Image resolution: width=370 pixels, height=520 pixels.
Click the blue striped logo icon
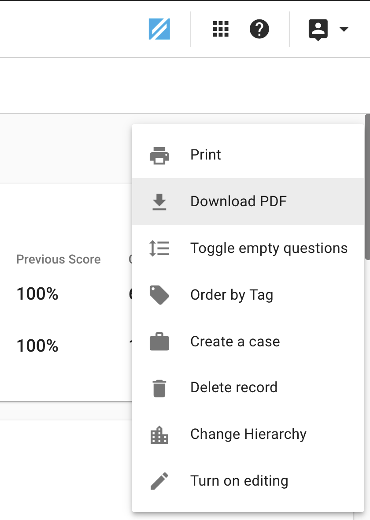point(159,29)
